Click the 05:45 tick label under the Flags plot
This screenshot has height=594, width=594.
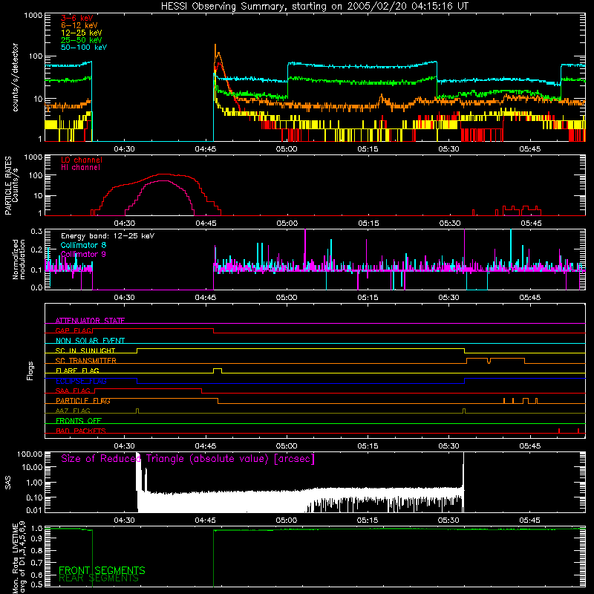click(x=530, y=446)
